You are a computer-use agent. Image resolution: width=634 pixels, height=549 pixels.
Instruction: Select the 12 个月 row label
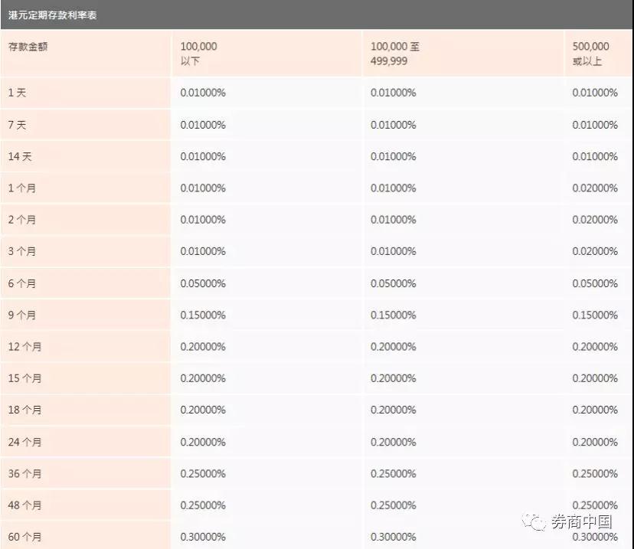[25, 346]
